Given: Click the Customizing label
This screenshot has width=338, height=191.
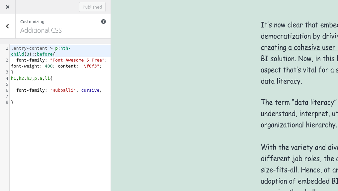Looking at the screenshot, I should coord(32,22).
